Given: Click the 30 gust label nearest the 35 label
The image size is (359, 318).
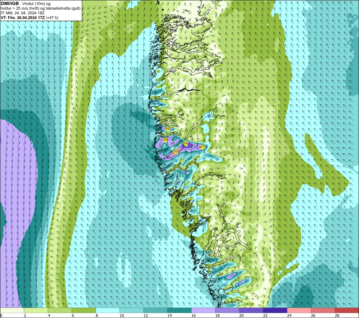Looking at the screenshot, I should point(165,139).
